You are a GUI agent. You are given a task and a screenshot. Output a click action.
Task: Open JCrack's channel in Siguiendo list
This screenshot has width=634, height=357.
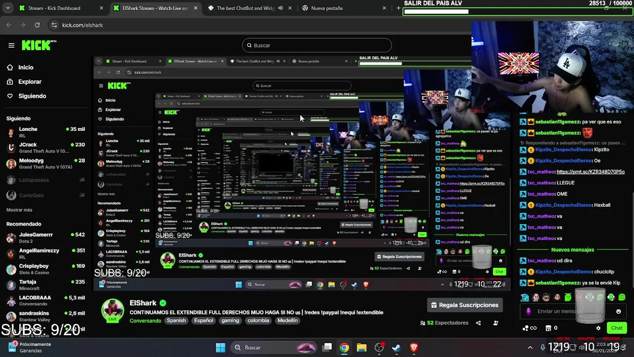click(x=46, y=148)
